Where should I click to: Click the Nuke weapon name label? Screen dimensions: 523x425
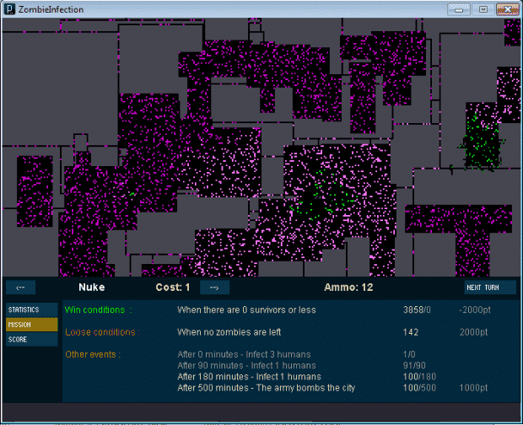pyautogui.click(x=91, y=288)
